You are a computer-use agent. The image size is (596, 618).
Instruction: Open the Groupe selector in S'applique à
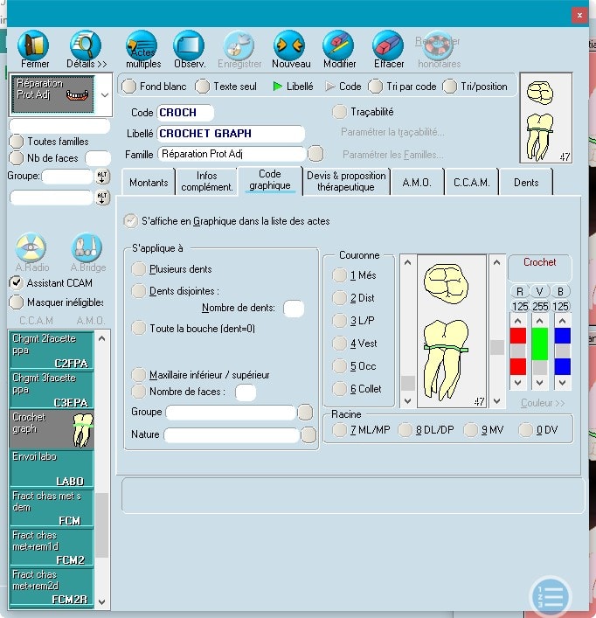click(x=305, y=412)
